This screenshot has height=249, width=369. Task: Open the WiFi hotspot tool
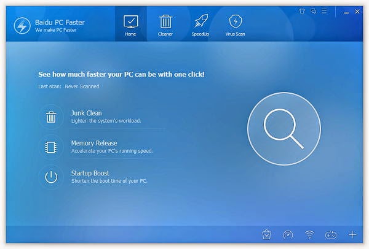click(309, 234)
